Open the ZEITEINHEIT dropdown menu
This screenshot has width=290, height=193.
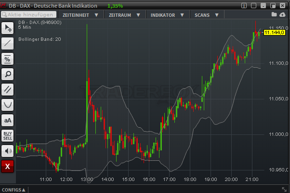pyautogui.click(x=80, y=15)
